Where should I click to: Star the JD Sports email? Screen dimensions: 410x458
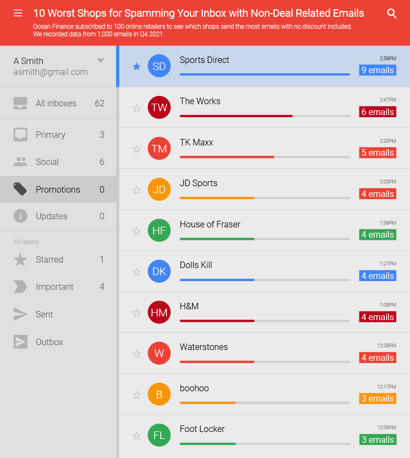click(x=137, y=190)
